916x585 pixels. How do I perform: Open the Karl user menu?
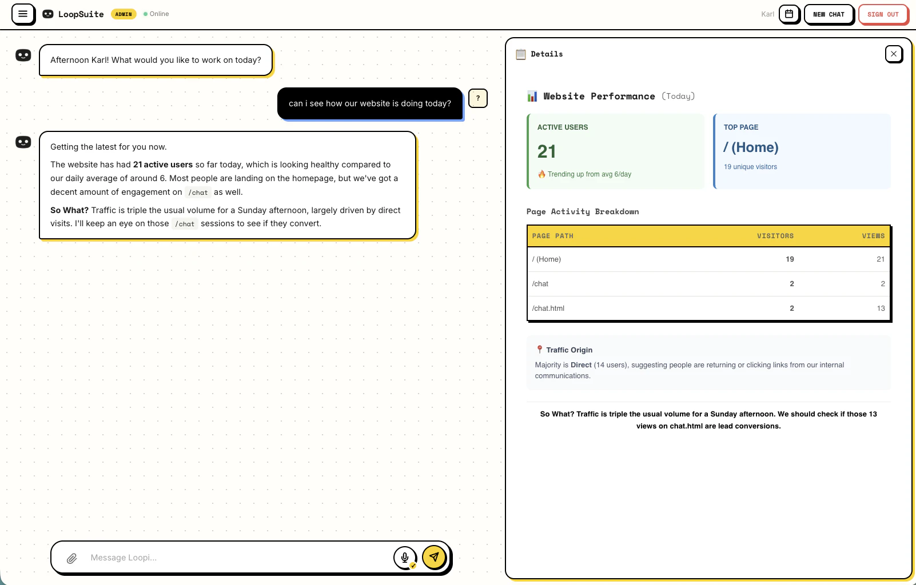[x=767, y=14]
